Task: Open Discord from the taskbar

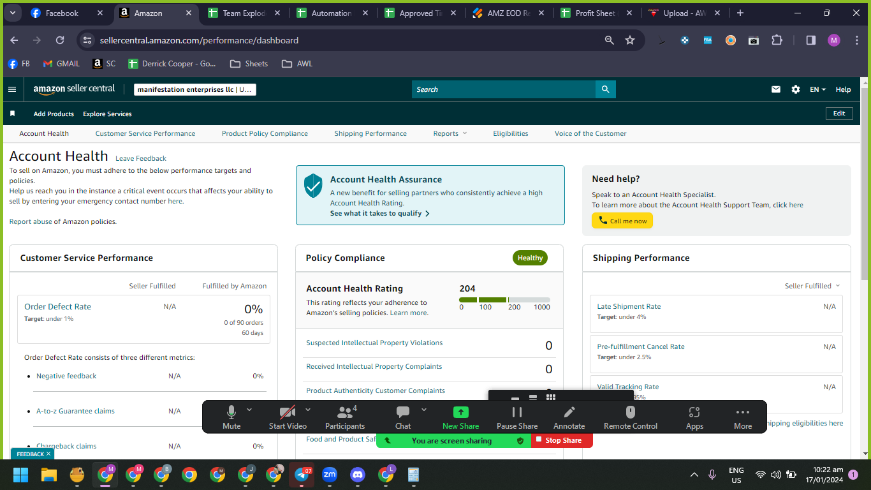Action: (358, 475)
